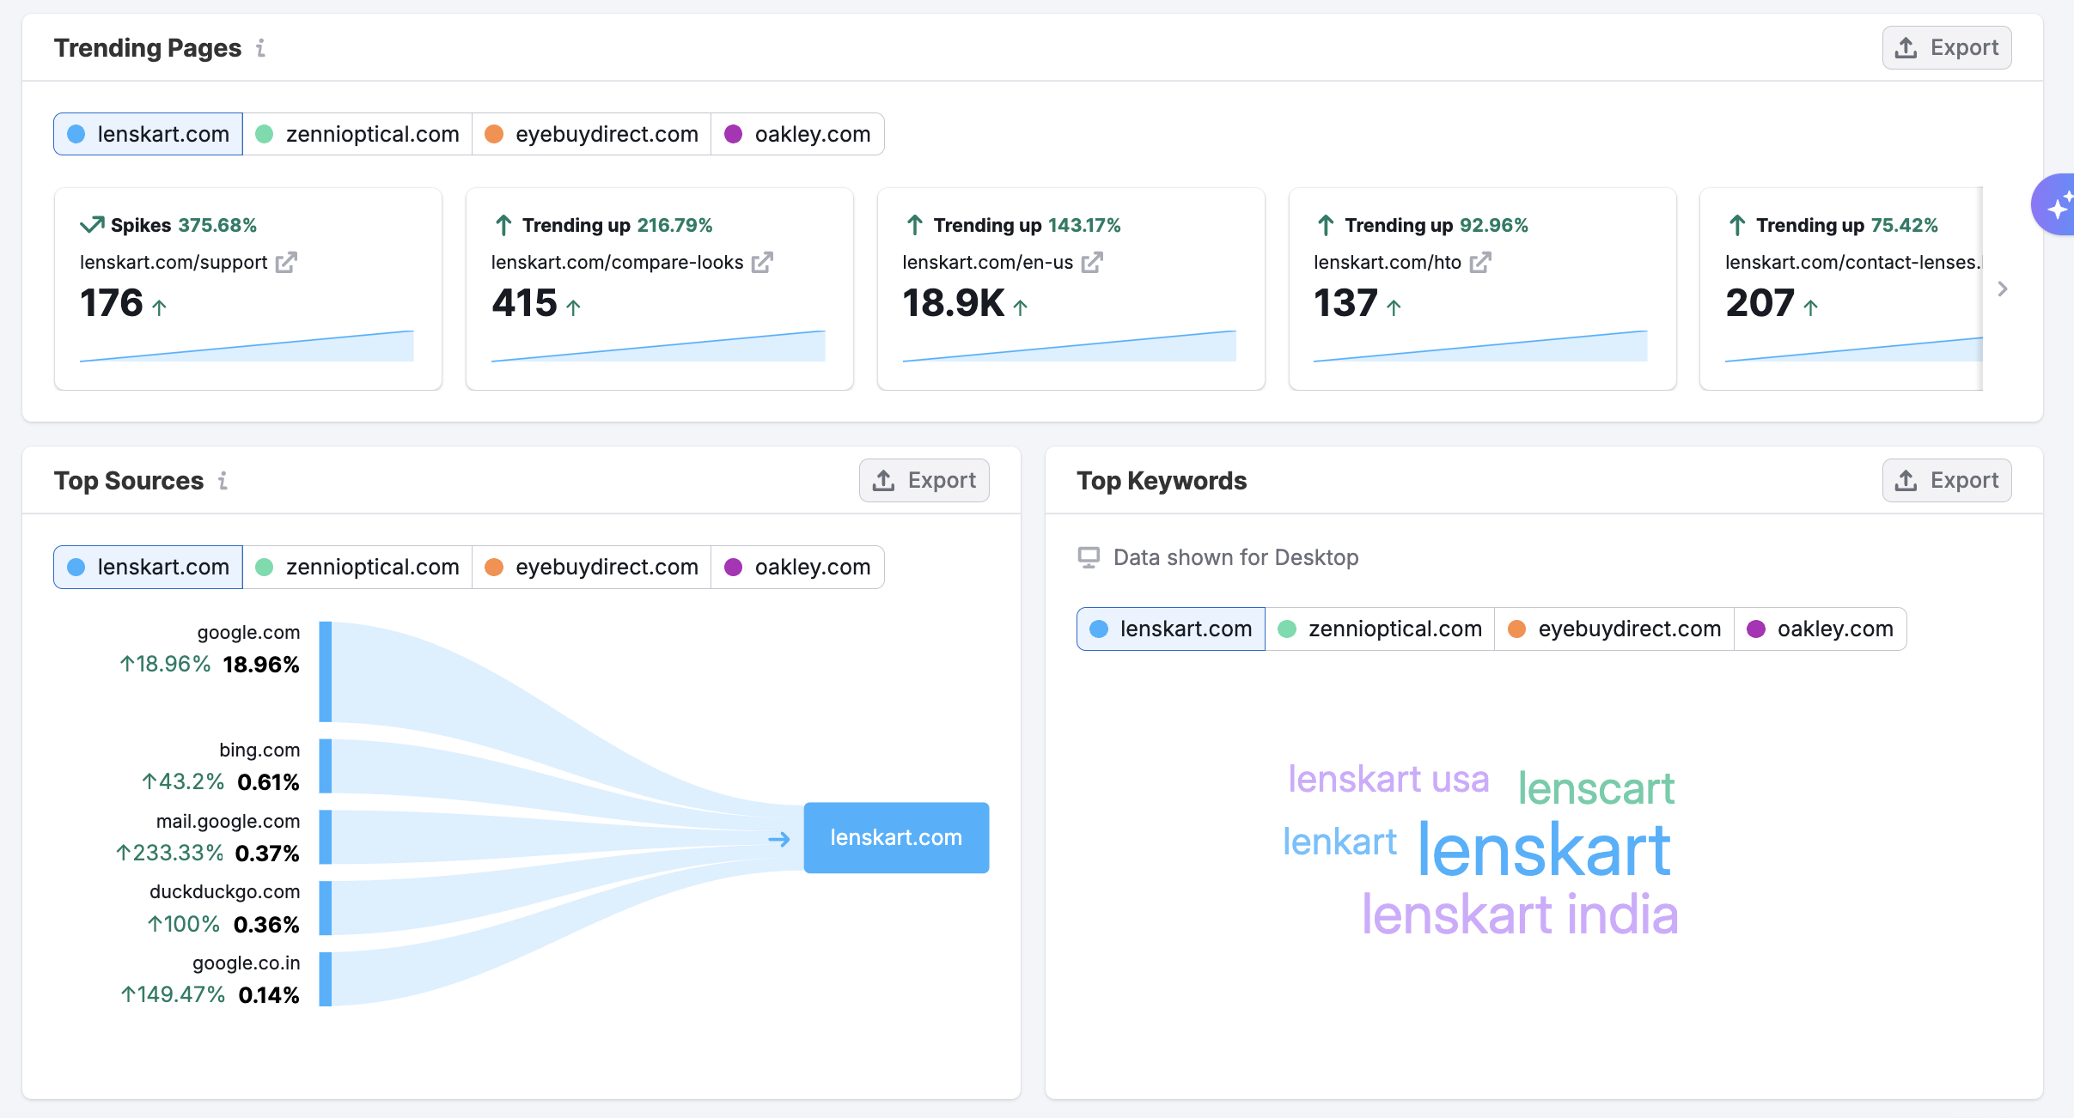Switch Top Keywords to oakley.com
The width and height of the screenshot is (2074, 1118).
click(1821, 629)
